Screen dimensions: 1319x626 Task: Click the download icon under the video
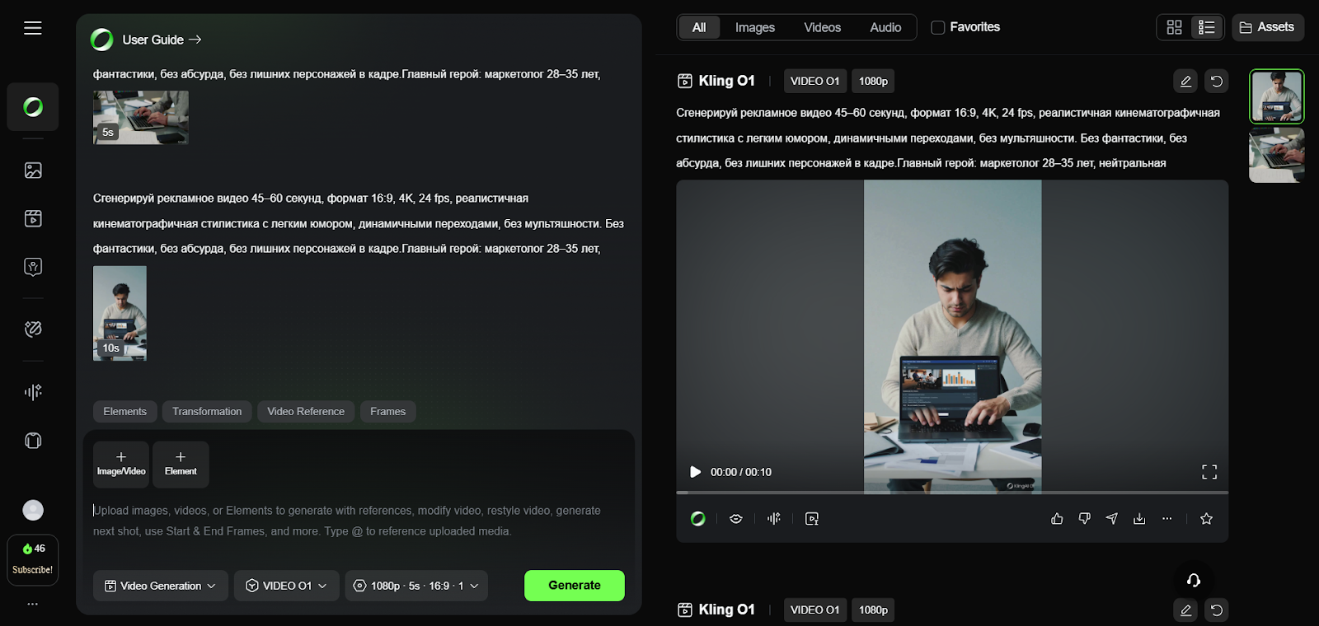(1139, 519)
